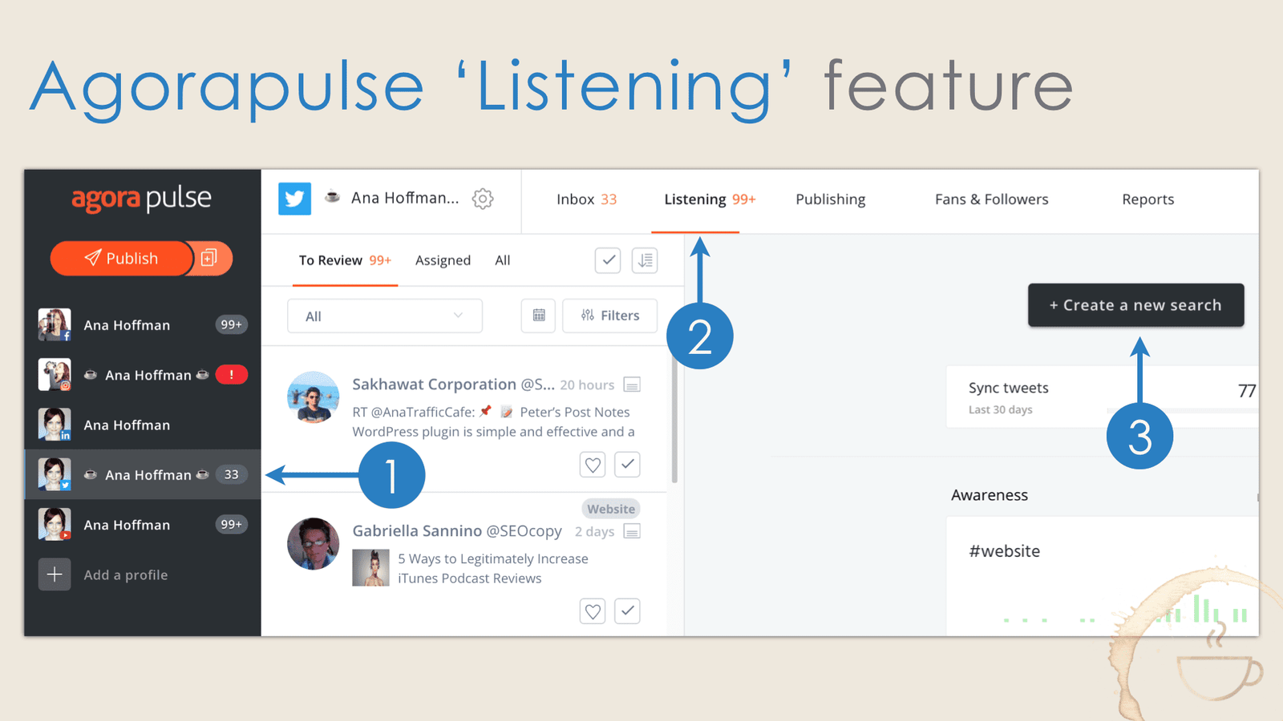Image resolution: width=1283 pixels, height=721 pixels.
Task: Open the Twitter profile settings gear
Action: pos(482,199)
